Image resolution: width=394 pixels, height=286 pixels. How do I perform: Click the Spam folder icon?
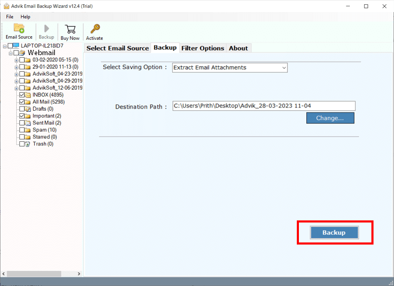coord(28,130)
